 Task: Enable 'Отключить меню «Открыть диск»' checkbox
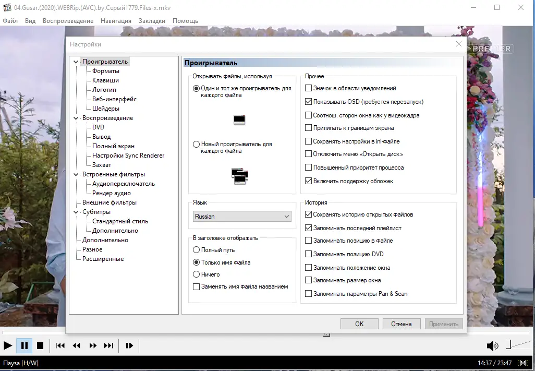click(x=354, y=154)
